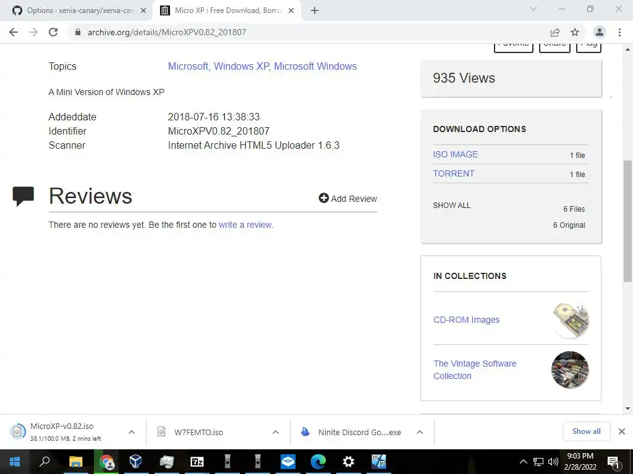Show hidden system tray icons
The height and width of the screenshot is (474, 633).
[523, 462]
